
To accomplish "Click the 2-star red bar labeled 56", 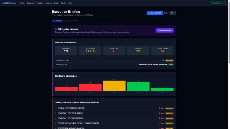I will 90,87.
